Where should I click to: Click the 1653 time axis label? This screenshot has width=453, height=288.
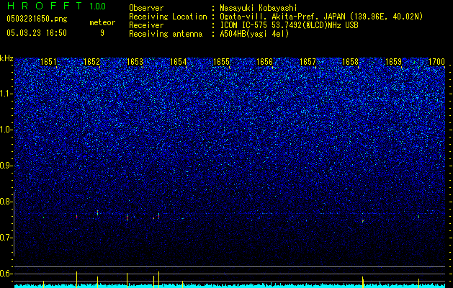pos(135,62)
